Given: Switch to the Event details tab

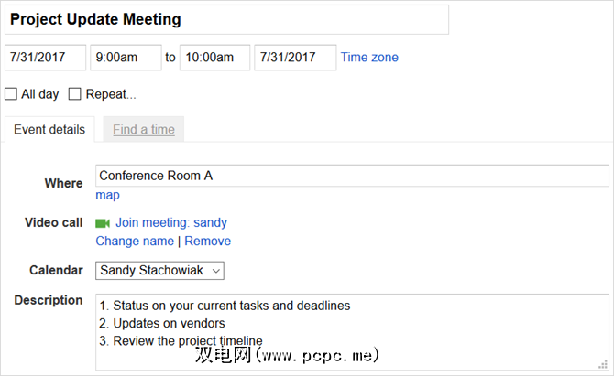Looking at the screenshot, I should click(x=49, y=130).
